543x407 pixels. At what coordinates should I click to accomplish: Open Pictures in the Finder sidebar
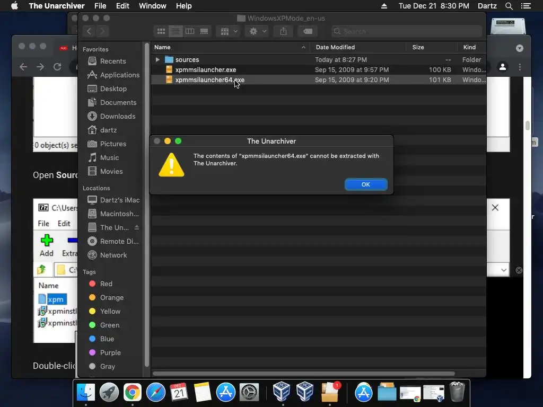click(107, 144)
